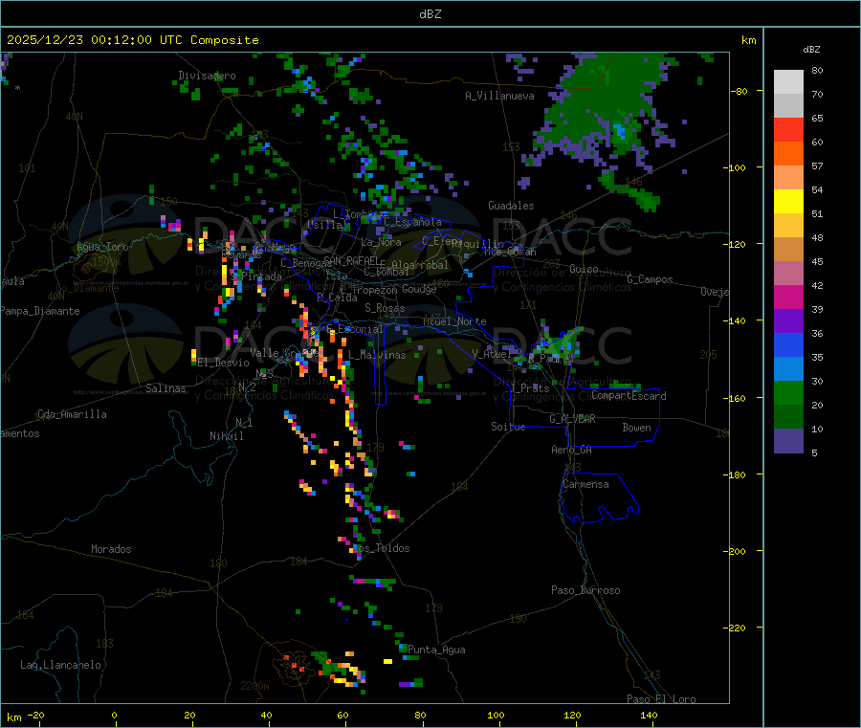This screenshot has height=728, width=861.
Task: Click the Paso_El_Loro label
Action: coord(661,699)
